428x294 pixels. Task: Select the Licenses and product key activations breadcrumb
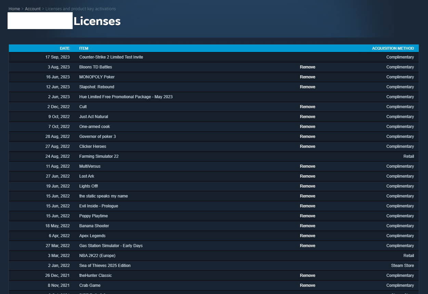(x=81, y=9)
